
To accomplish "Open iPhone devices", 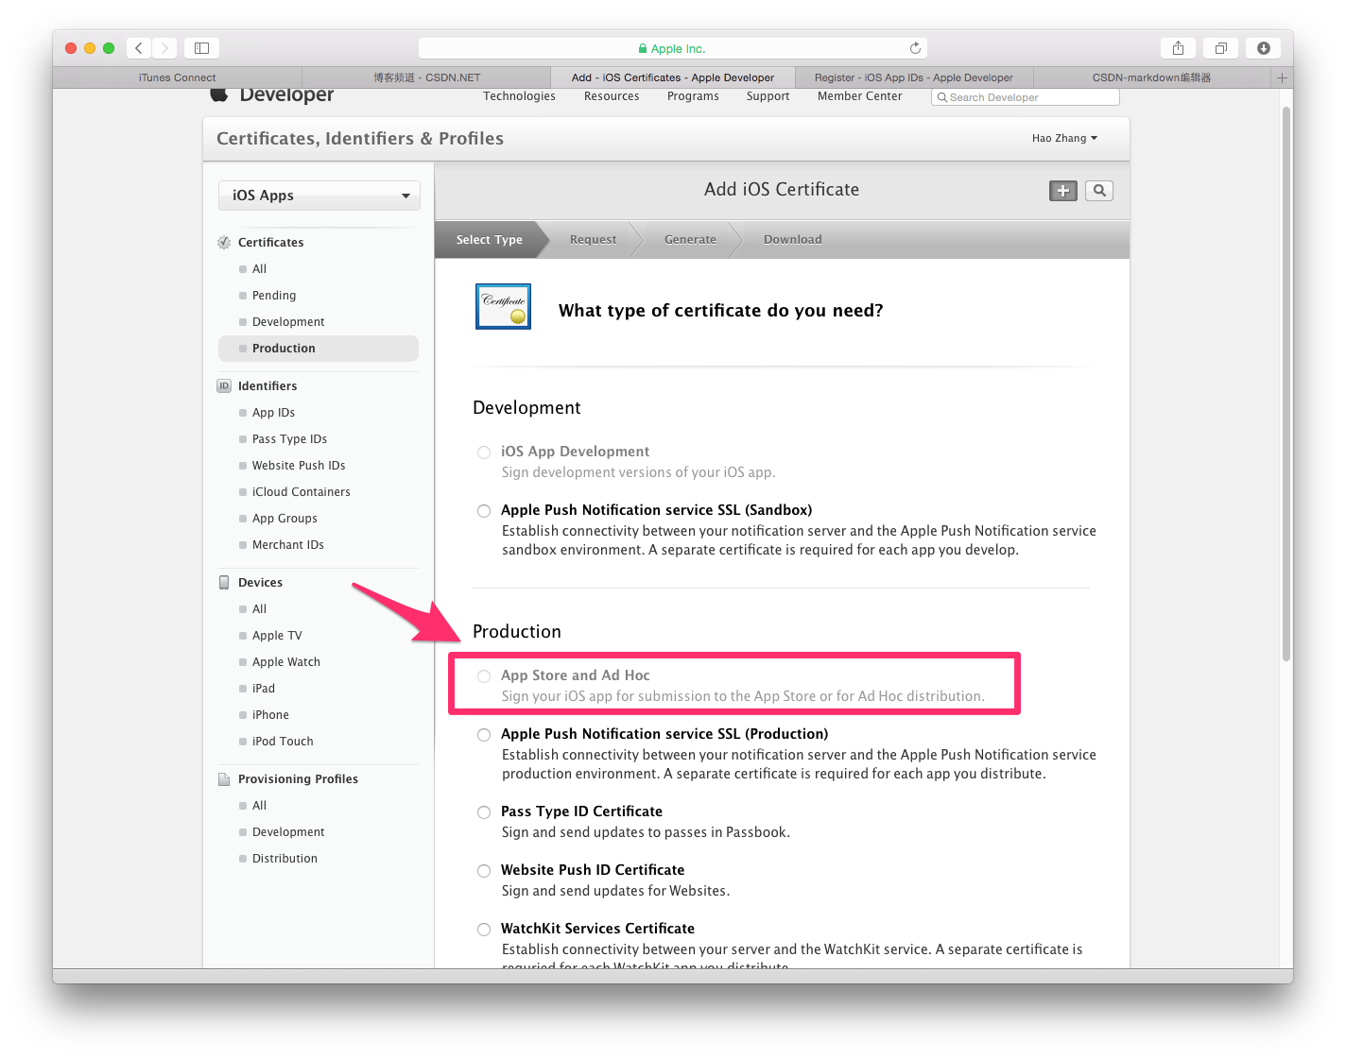I will click(270, 715).
